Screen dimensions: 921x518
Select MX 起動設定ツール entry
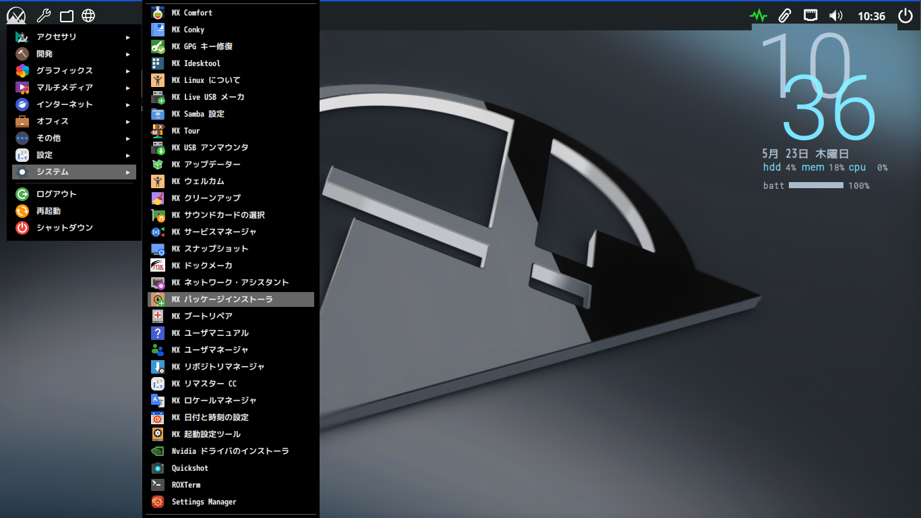(x=231, y=434)
